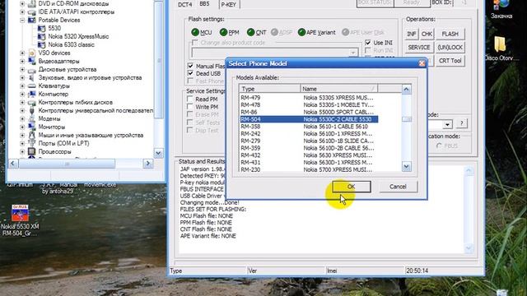Uncheck the Dead USB checkbox
This screenshot has width=527, height=296.
point(190,73)
